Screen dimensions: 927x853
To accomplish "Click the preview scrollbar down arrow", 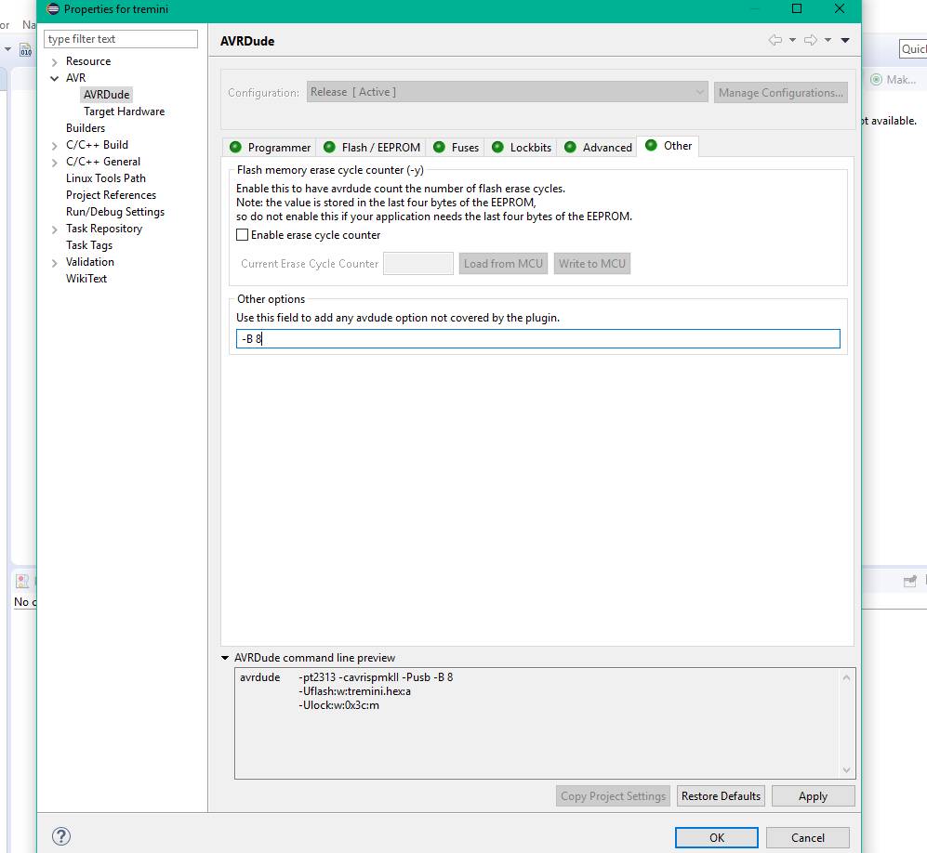I will click(x=847, y=769).
